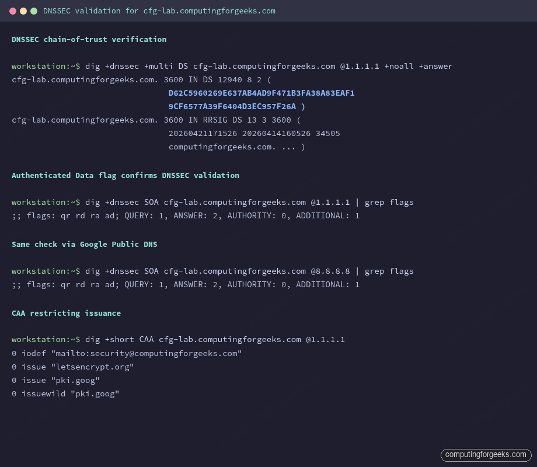Click the first dig DS command line
Screen dimensions: 537x467
click(x=233, y=66)
